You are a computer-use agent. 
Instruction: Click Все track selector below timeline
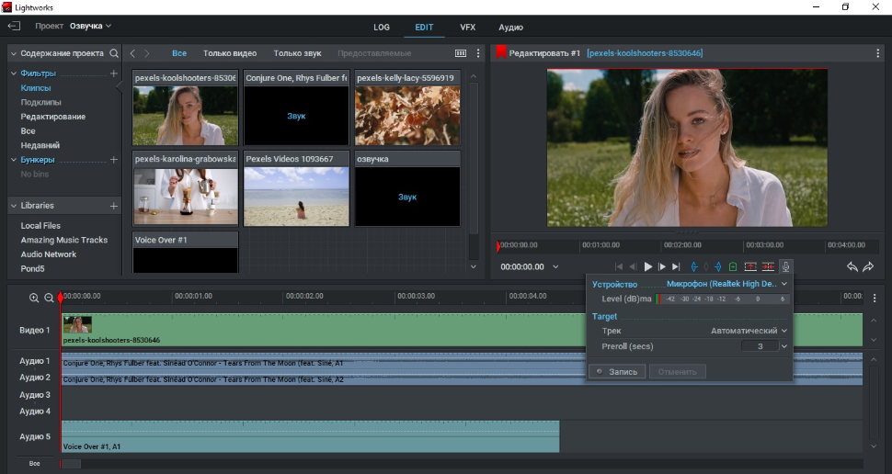tap(35, 464)
